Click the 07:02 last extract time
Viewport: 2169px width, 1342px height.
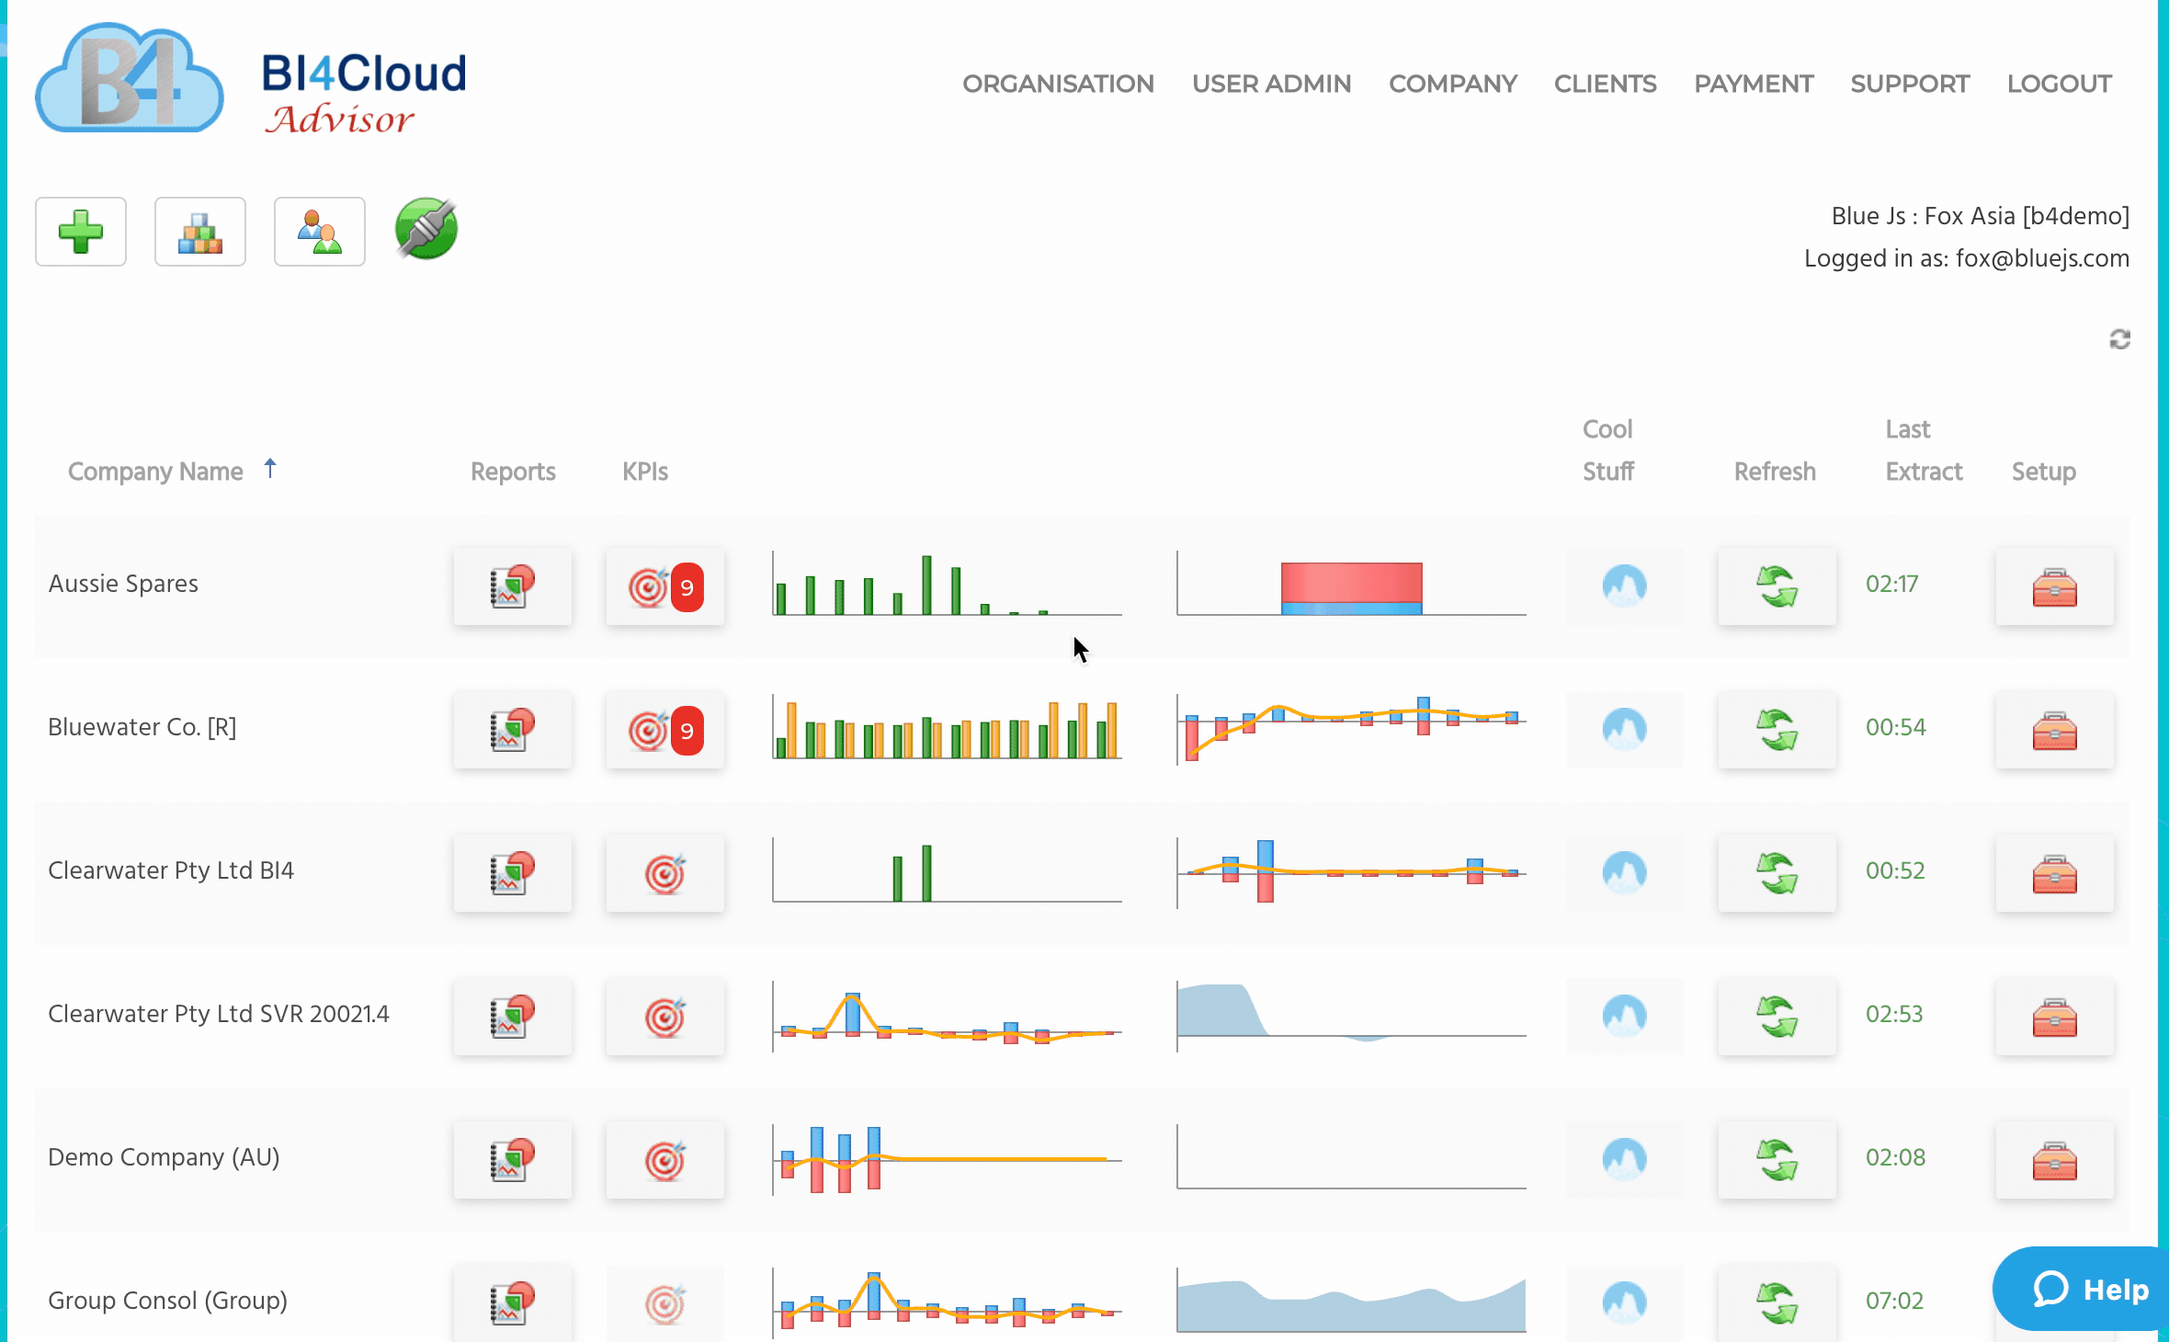tap(1894, 1301)
